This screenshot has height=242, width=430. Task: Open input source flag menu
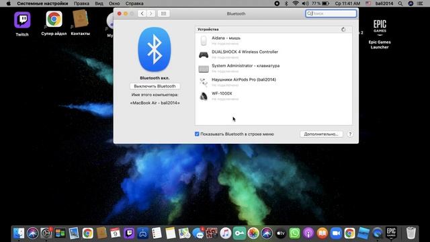tap(368, 3)
